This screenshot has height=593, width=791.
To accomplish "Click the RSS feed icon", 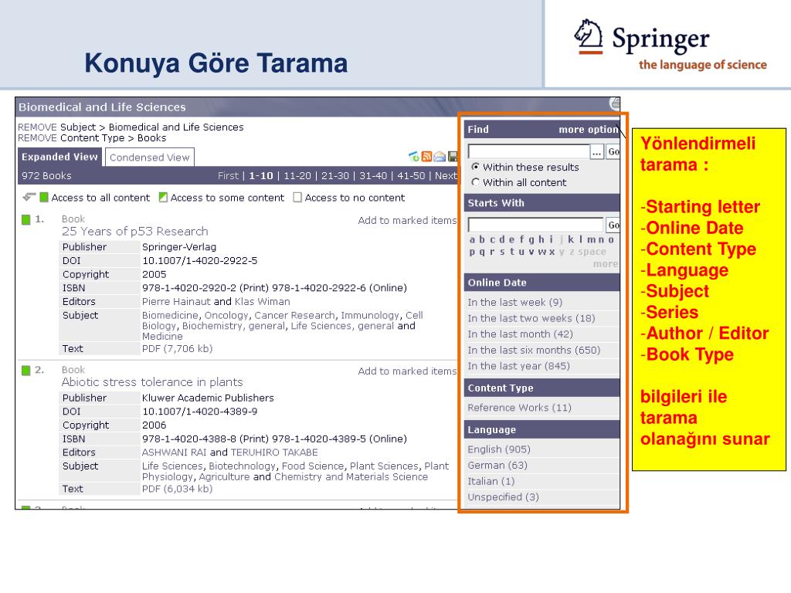I will click(426, 157).
